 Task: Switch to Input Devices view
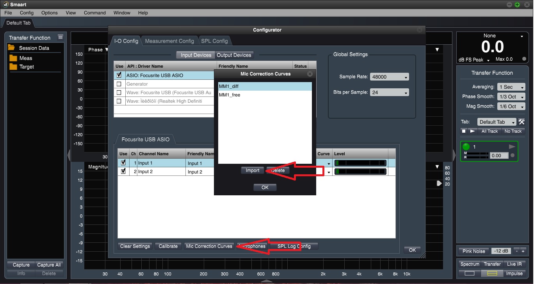click(x=196, y=55)
